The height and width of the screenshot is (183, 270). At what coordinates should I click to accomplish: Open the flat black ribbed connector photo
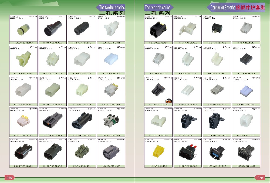pyautogui.click(x=246, y=59)
